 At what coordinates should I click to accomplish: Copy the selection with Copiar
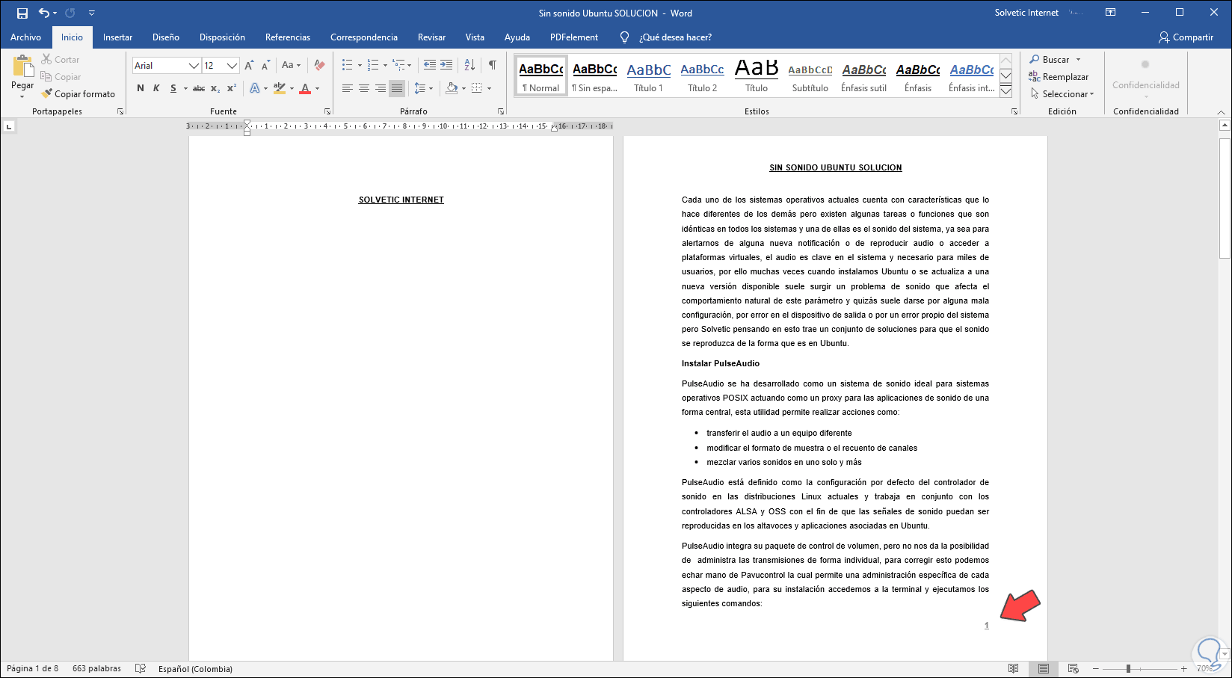tap(61, 77)
